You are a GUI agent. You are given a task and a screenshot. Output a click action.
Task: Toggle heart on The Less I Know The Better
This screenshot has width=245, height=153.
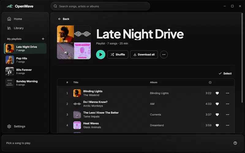(x=217, y=114)
